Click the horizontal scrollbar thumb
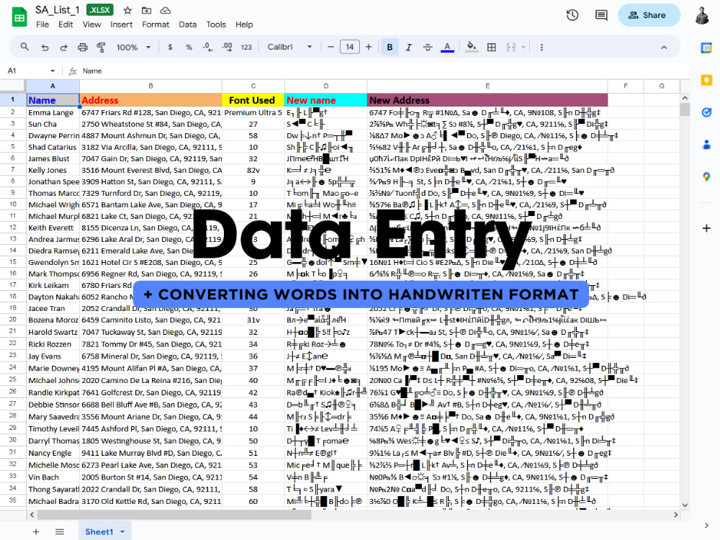The image size is (720, 540). pos(174,515)
